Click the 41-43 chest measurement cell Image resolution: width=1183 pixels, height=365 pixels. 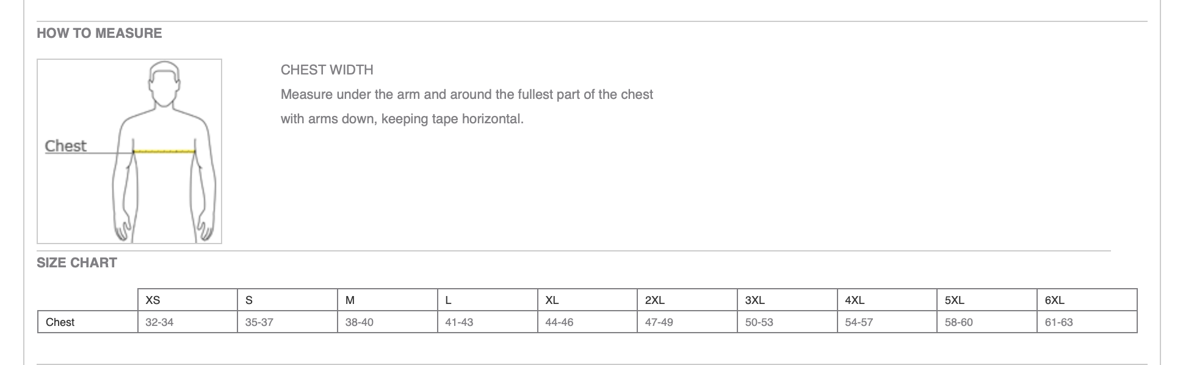click(459, 322)
